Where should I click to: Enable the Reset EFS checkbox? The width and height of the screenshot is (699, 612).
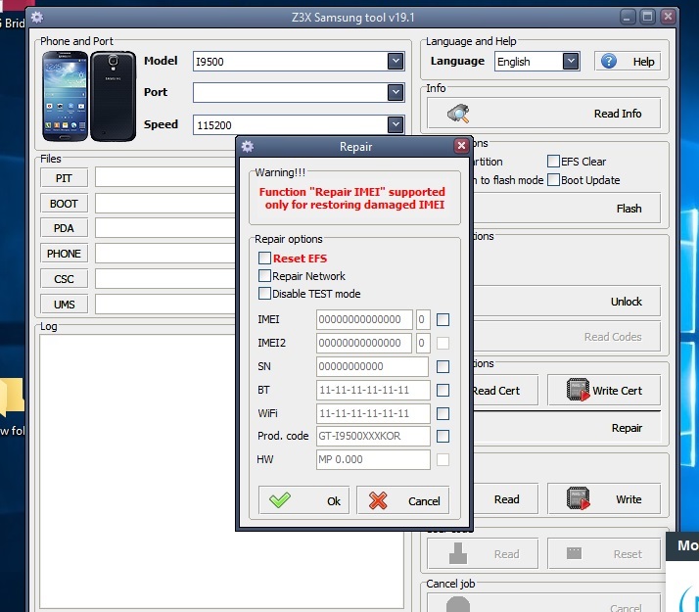click(x=264, y=259)
